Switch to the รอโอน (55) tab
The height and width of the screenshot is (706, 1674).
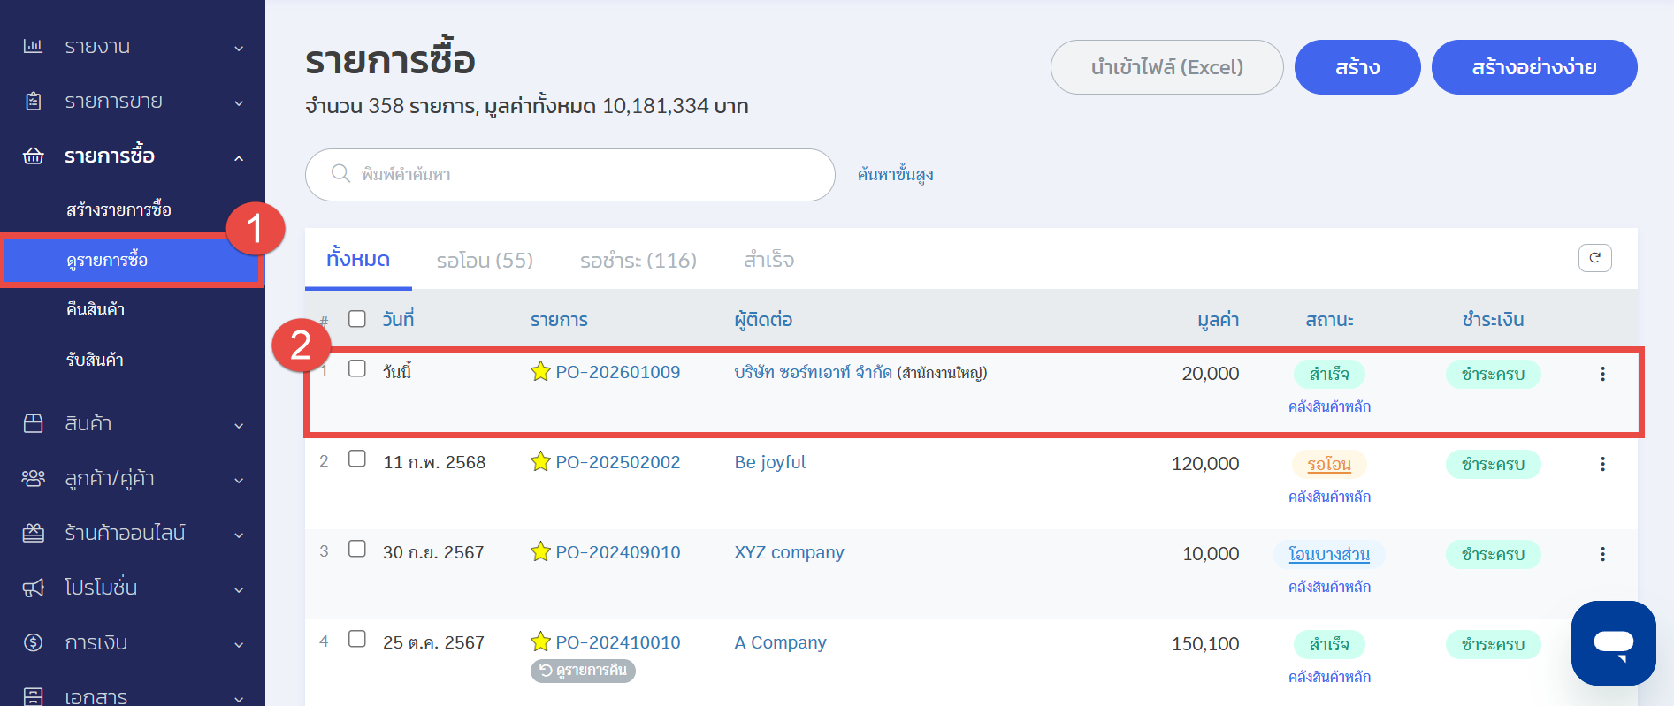(485, 261)
